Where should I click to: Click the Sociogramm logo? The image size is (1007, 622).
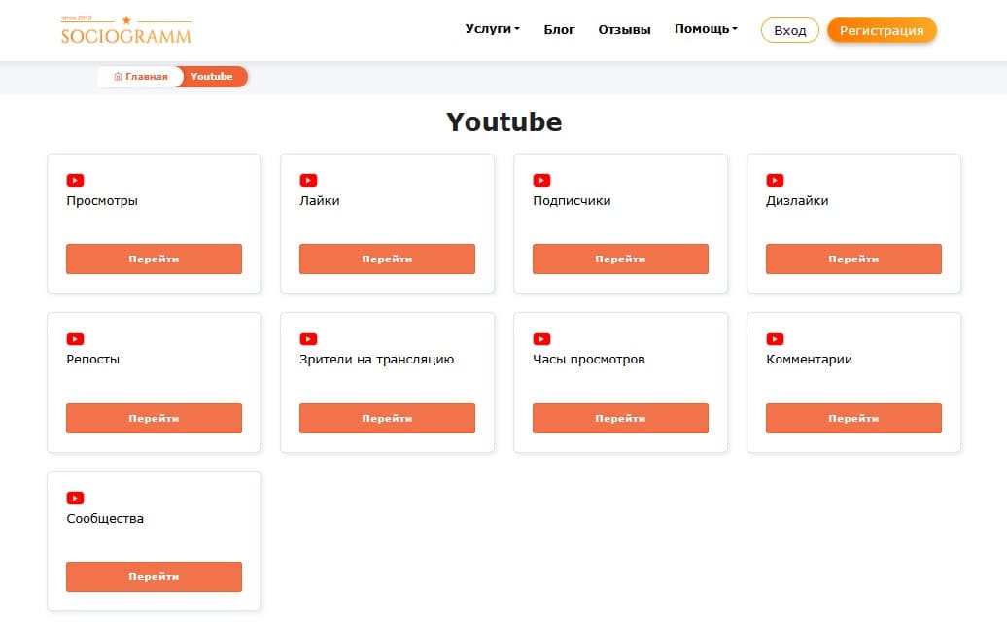pyautogui.click(x=126, y=30)
